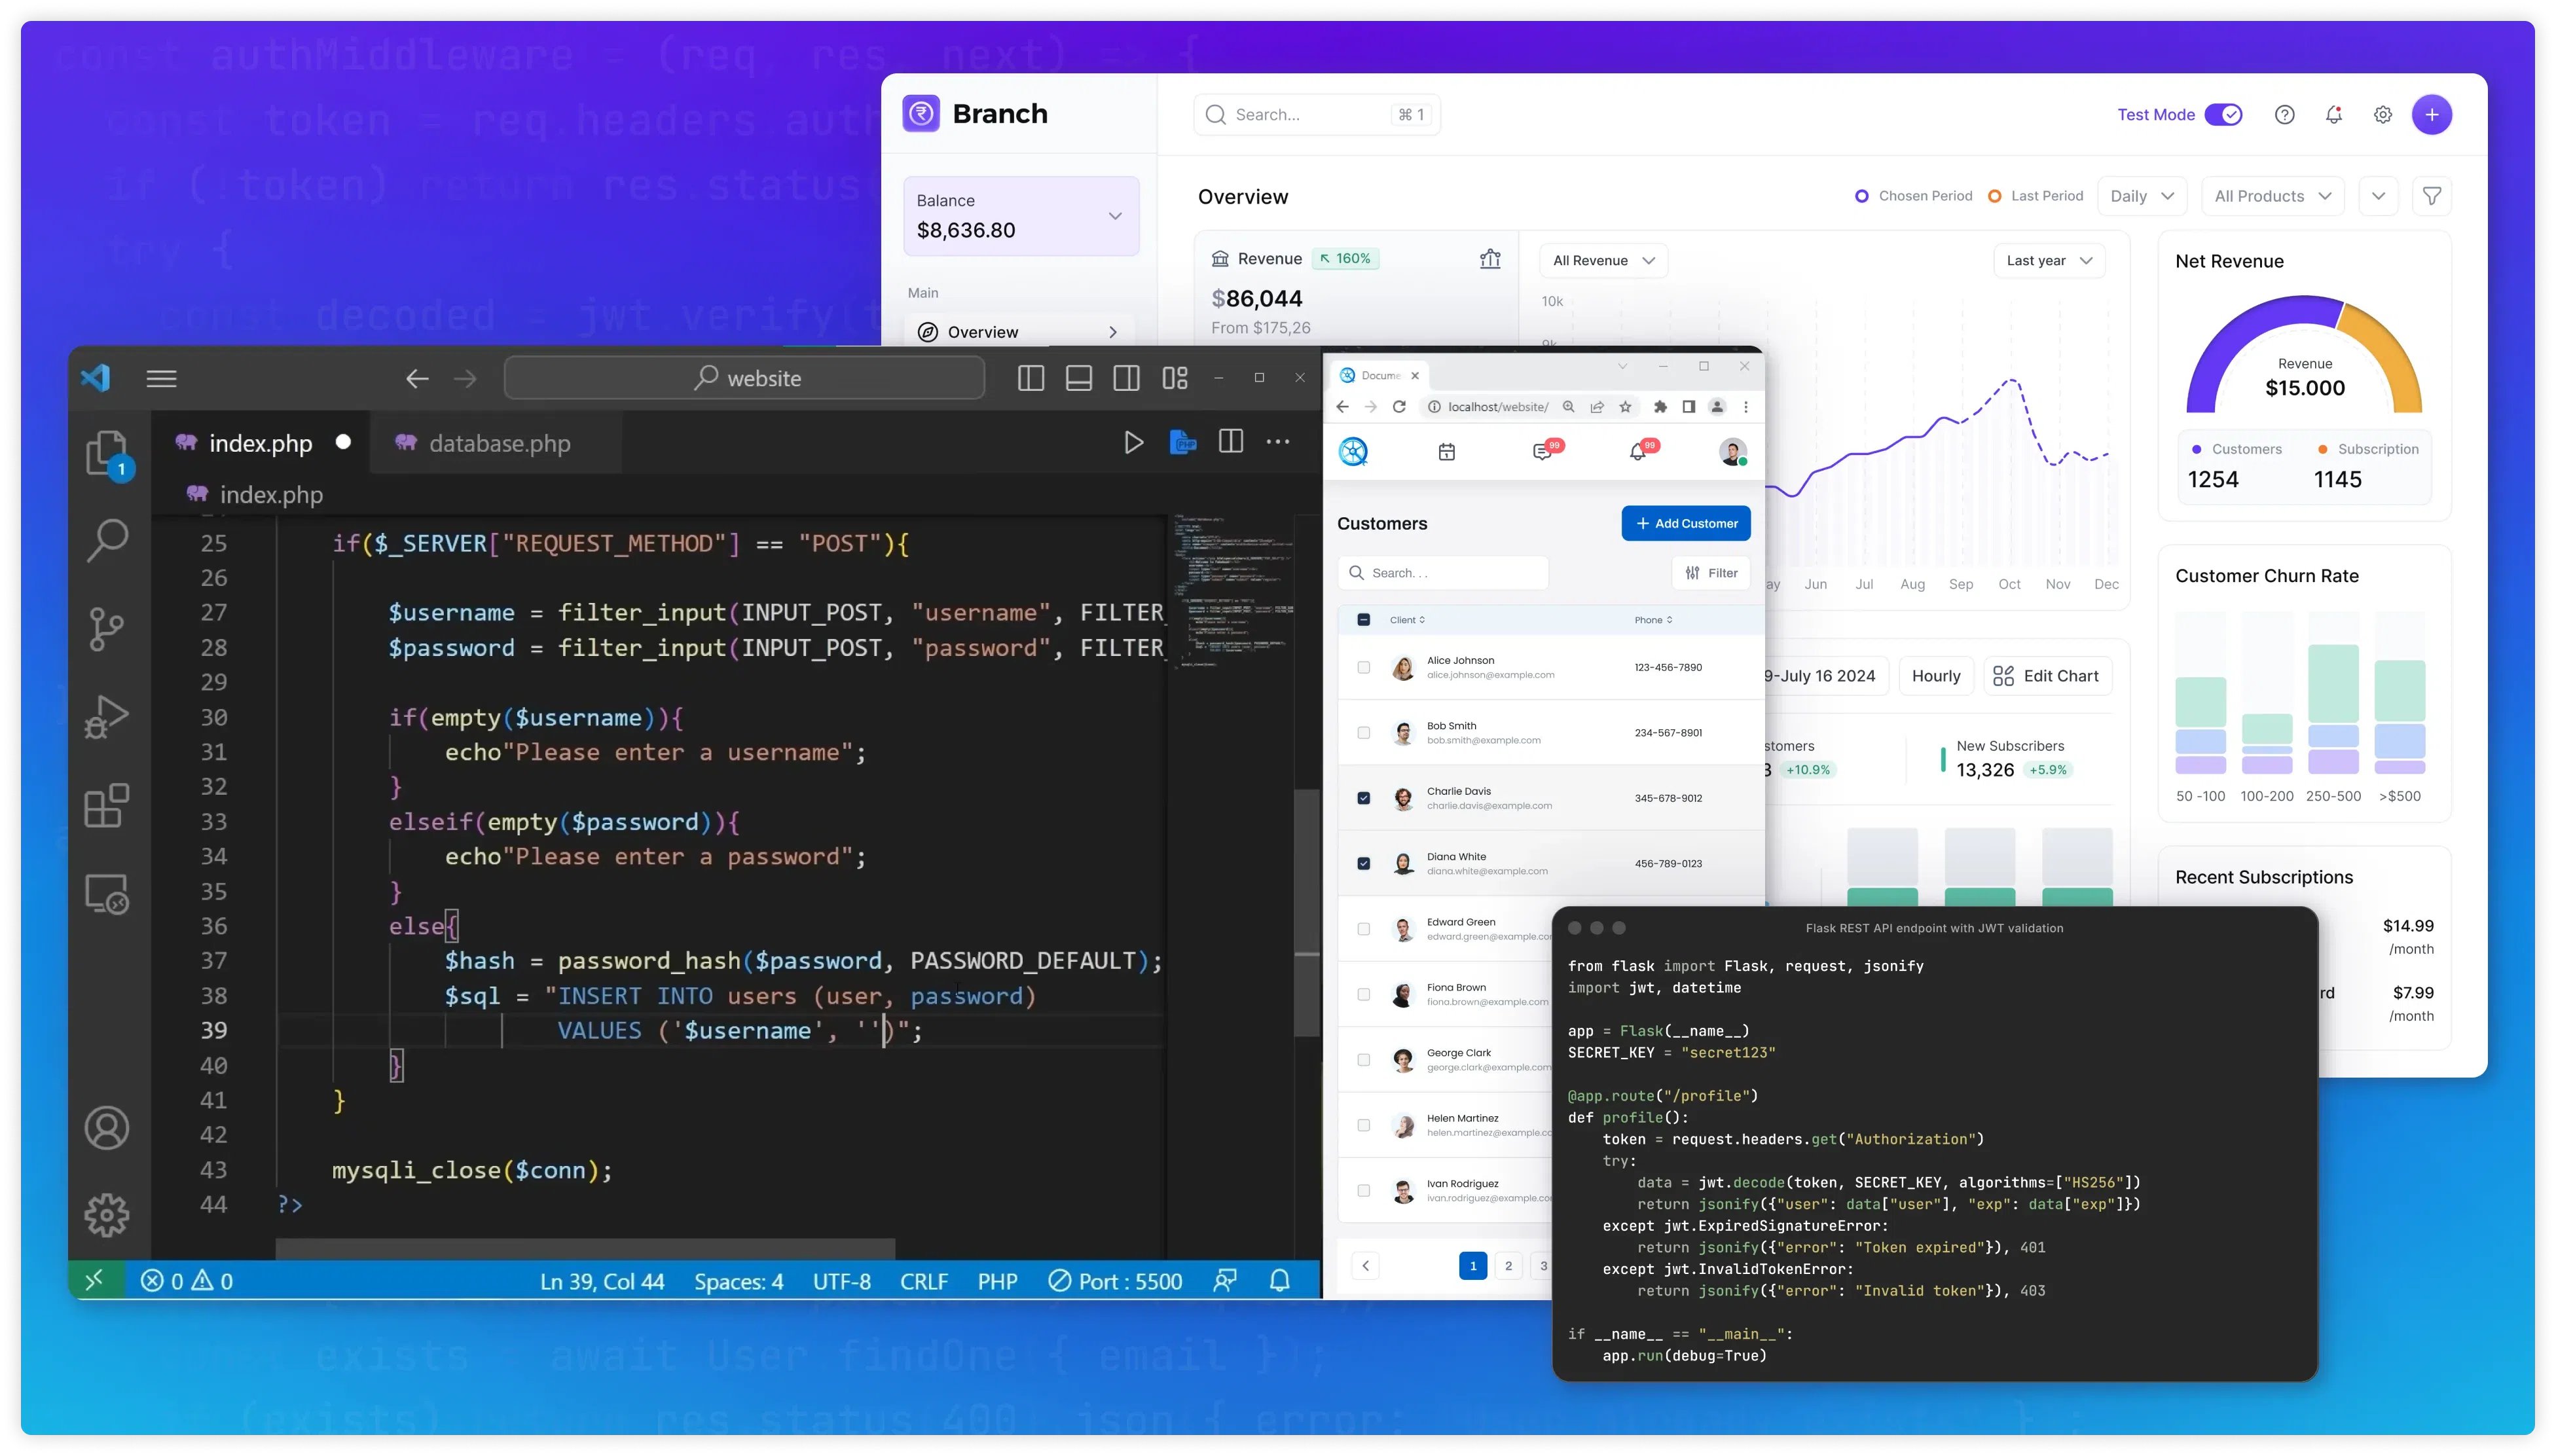
Task: Click the VS Code horizontal scrollbar
Action: click(585, 1248)
